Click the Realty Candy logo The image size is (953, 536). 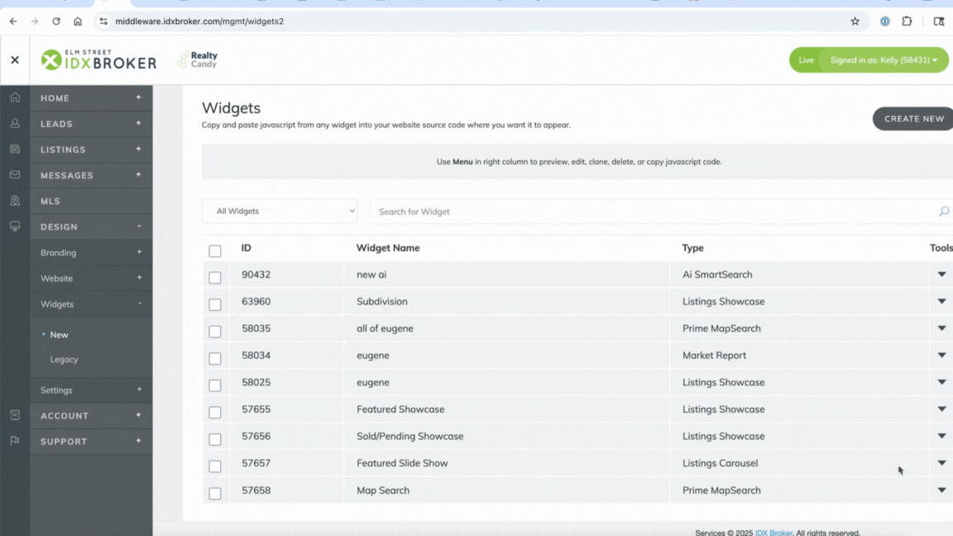point(198,60)
